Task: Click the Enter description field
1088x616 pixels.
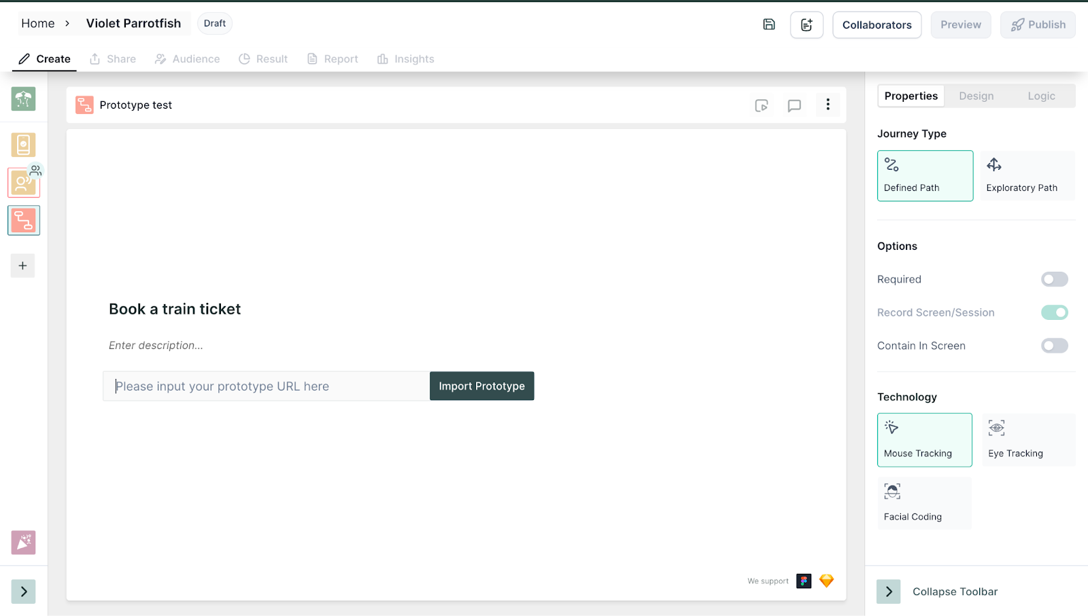Action: point(156,346)
